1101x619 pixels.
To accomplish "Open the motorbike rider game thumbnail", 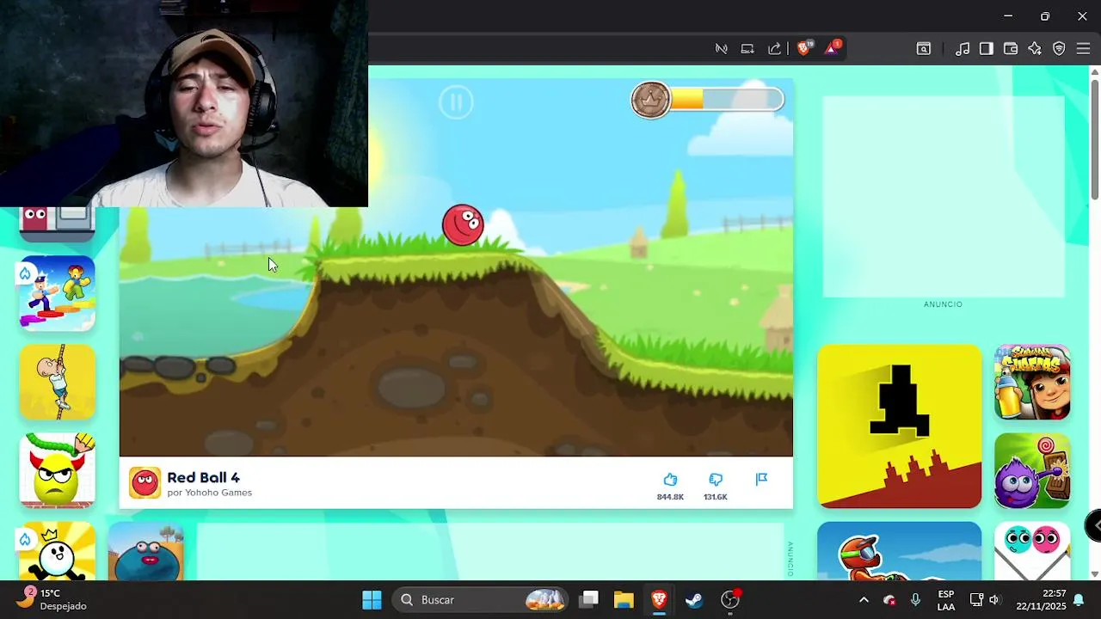I will (899, 551).
